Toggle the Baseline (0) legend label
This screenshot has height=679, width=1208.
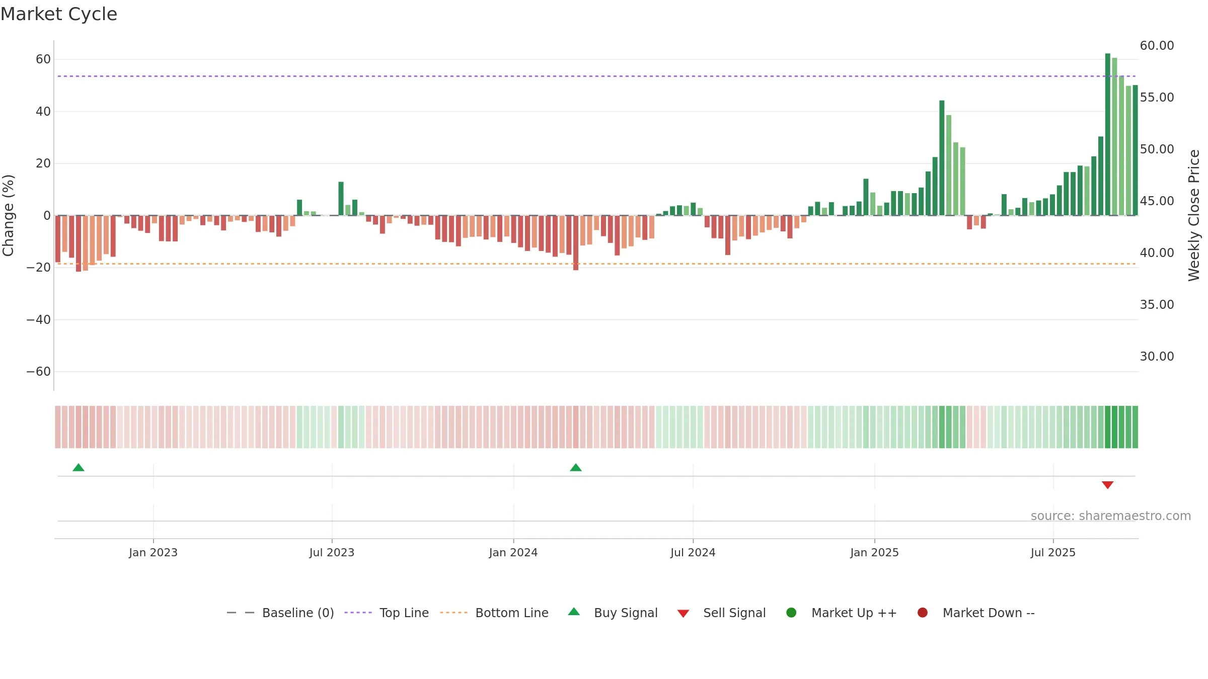tap(298, 613)
